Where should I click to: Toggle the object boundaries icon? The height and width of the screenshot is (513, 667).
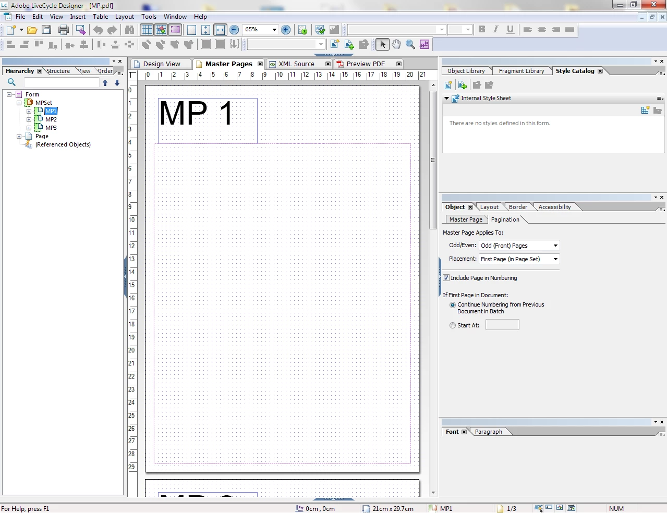175,30
